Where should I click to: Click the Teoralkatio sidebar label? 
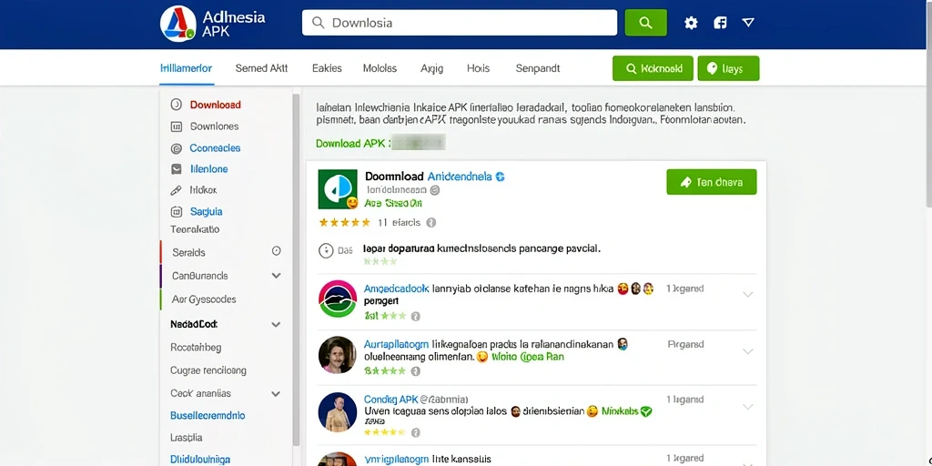(195, 228)
